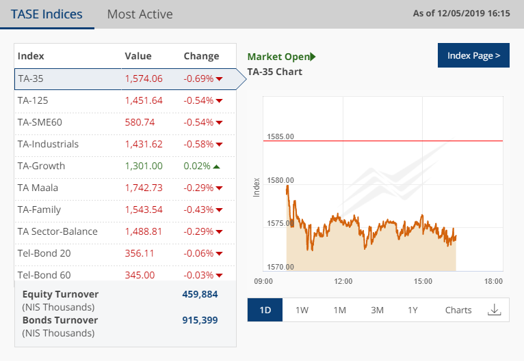The image size is (524, 361).
Task: Select the TASE Indices tab
Action: (47, 14)
